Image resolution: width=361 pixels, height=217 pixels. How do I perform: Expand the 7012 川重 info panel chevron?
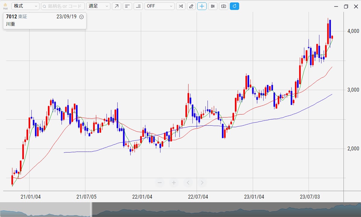coord(81,17)
